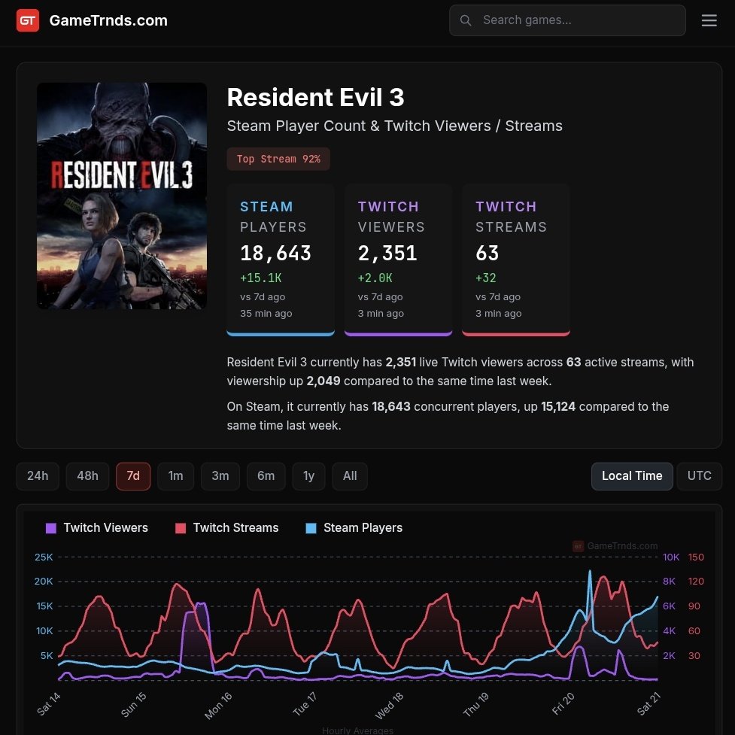Click the purple Twitch Viewers color swatch
735x735 pixels.
pyautogui.click(x=50, y=527)
